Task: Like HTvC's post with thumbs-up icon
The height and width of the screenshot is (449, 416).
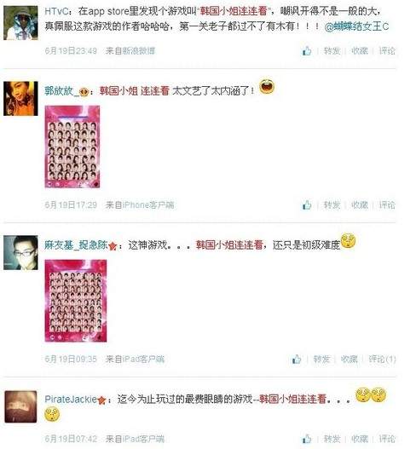Action: (307, 51)
